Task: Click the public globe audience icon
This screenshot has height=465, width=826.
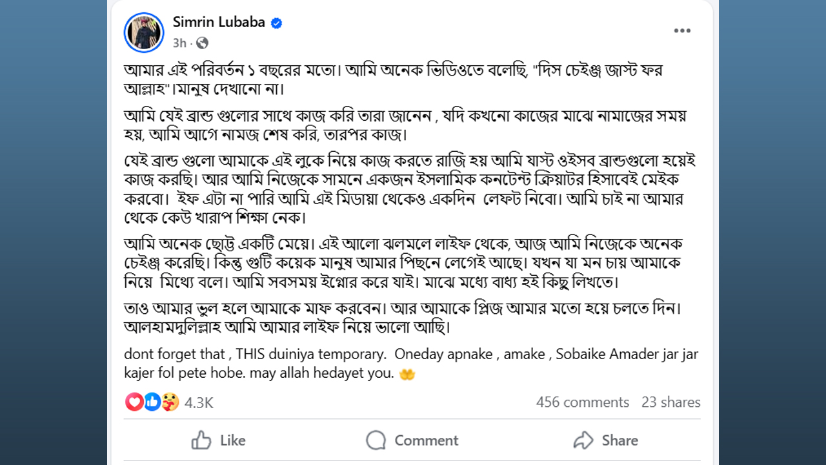Action: (202, 43)
